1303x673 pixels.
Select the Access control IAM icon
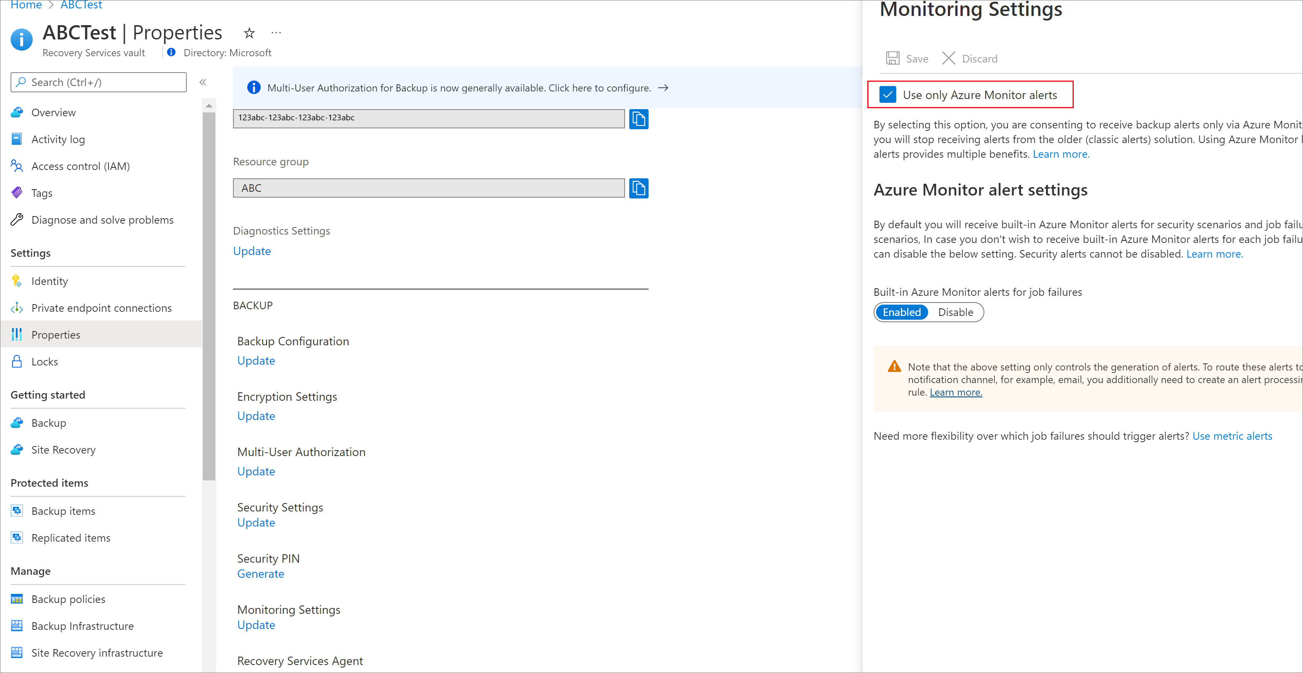coord(17,166)
